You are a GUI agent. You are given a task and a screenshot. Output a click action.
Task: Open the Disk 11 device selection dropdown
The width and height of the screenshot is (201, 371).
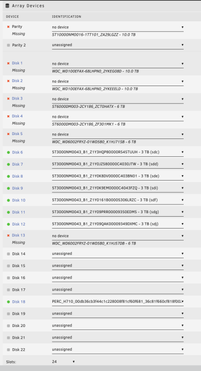118,212
